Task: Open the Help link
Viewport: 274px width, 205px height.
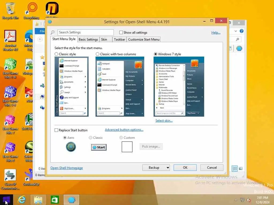Action: coord(216,33)
